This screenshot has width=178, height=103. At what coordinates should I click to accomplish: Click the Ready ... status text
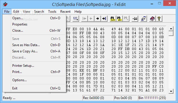pos(9,98)
